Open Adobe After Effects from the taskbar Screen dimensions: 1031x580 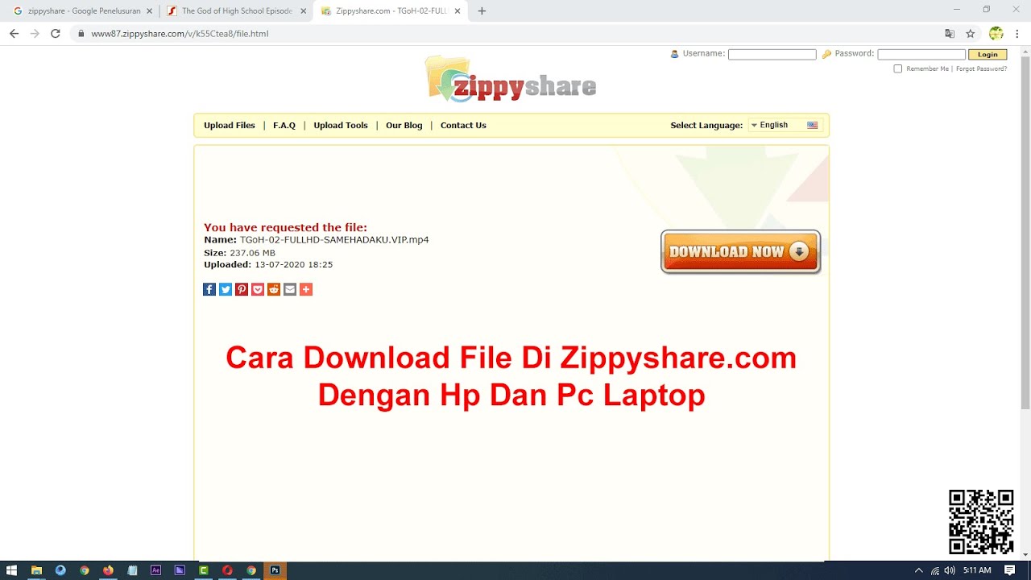point(156,570)
